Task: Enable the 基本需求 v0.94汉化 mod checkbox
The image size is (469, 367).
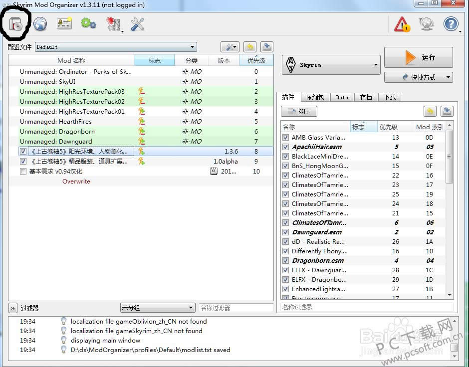Action: point(23,172)
